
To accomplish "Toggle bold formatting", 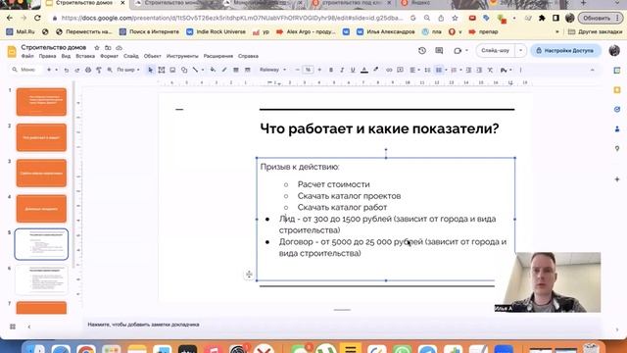I will [x=331, y=70].
